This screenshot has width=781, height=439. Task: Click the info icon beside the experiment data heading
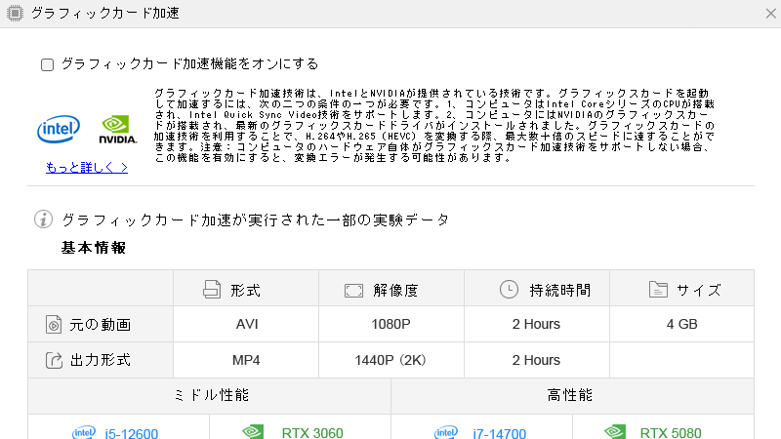(x=43, y=219)
